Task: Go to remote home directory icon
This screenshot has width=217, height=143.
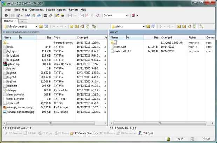Action: 189,27
